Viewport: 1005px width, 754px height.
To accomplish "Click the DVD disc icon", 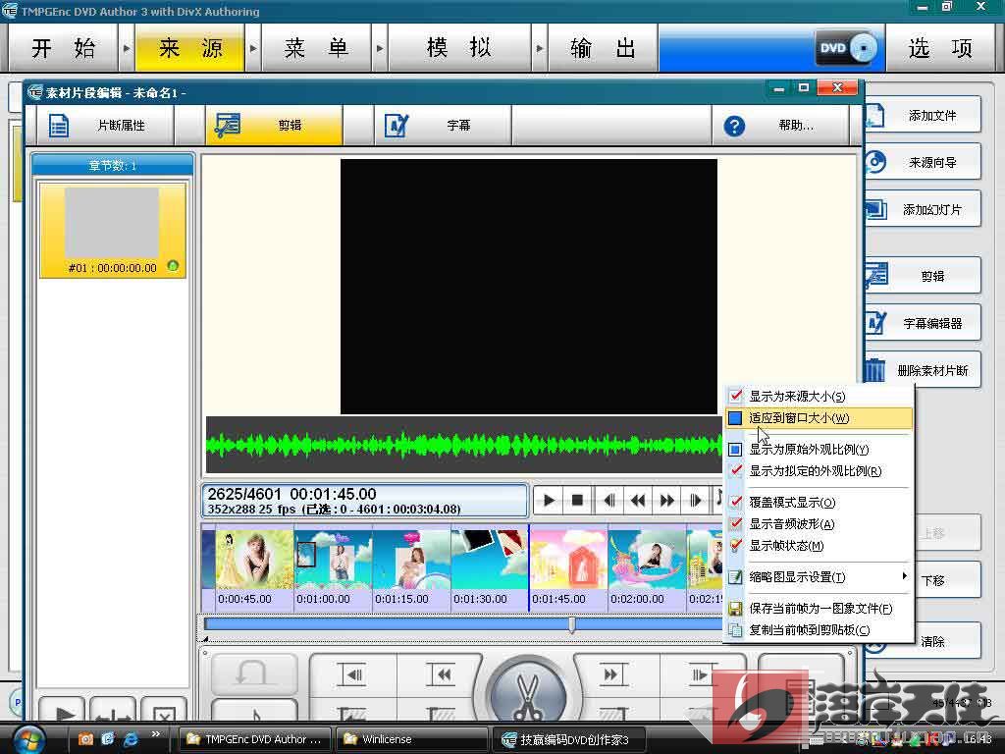I will tap(846, 47).
